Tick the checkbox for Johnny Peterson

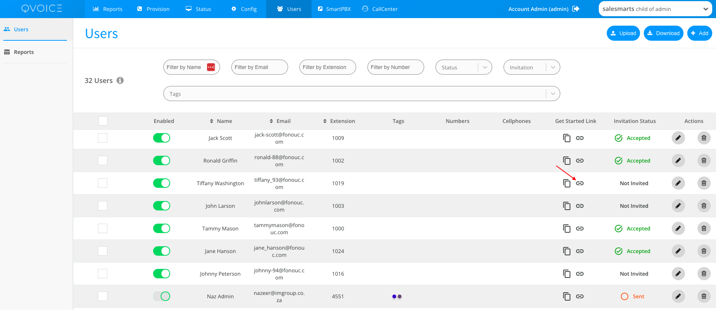pyautogui.click(x=102, y=274)
